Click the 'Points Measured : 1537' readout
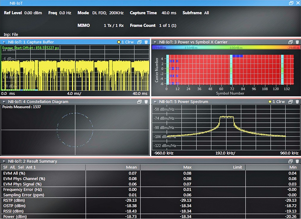Viewport: 301px width, 219px height. (x=22, y=107)
